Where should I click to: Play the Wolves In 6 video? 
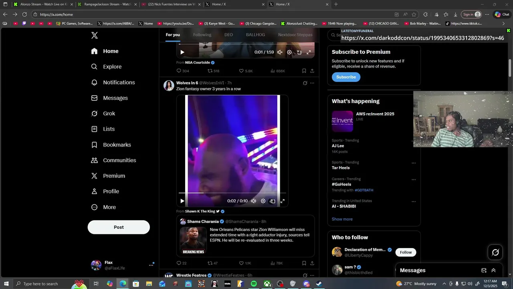[x=182, y=201]
